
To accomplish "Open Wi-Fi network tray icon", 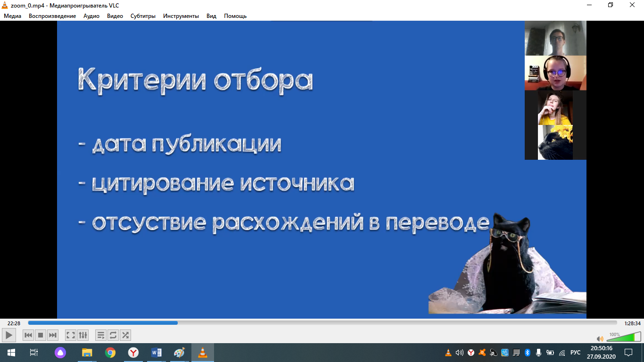I will pyautogui.click(x=561, y=353).
